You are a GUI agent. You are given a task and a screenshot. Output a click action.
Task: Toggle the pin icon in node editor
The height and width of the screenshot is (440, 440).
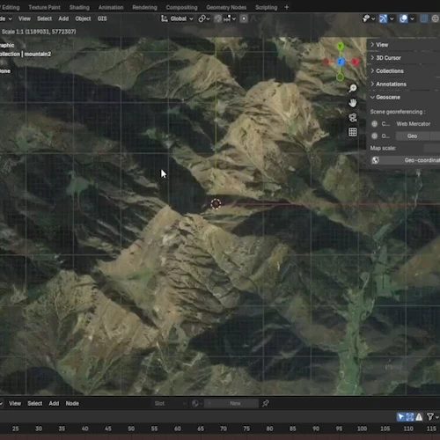266,403
